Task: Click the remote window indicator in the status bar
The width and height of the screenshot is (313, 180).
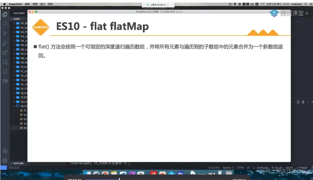Action: click(3, 168)
